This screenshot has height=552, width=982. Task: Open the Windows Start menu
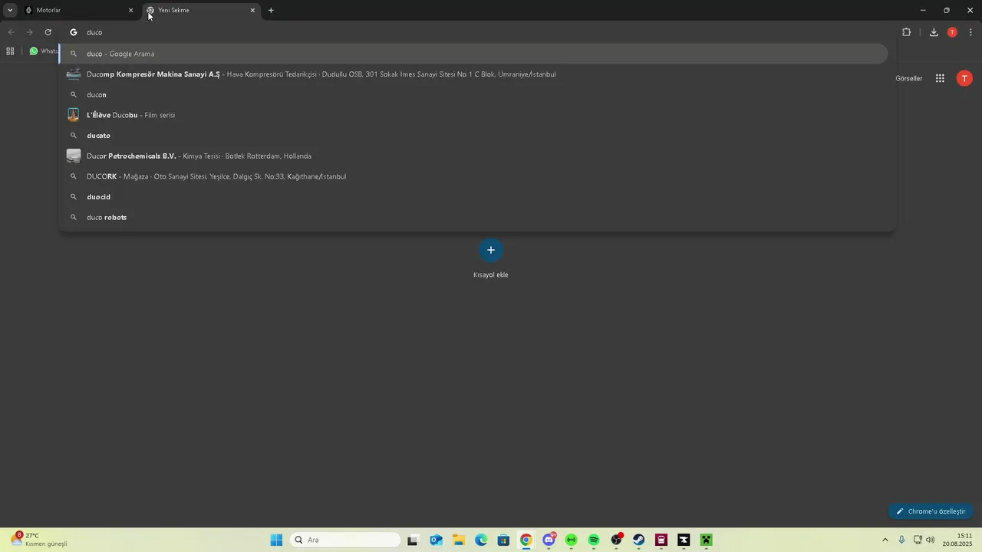pos(276,540)
